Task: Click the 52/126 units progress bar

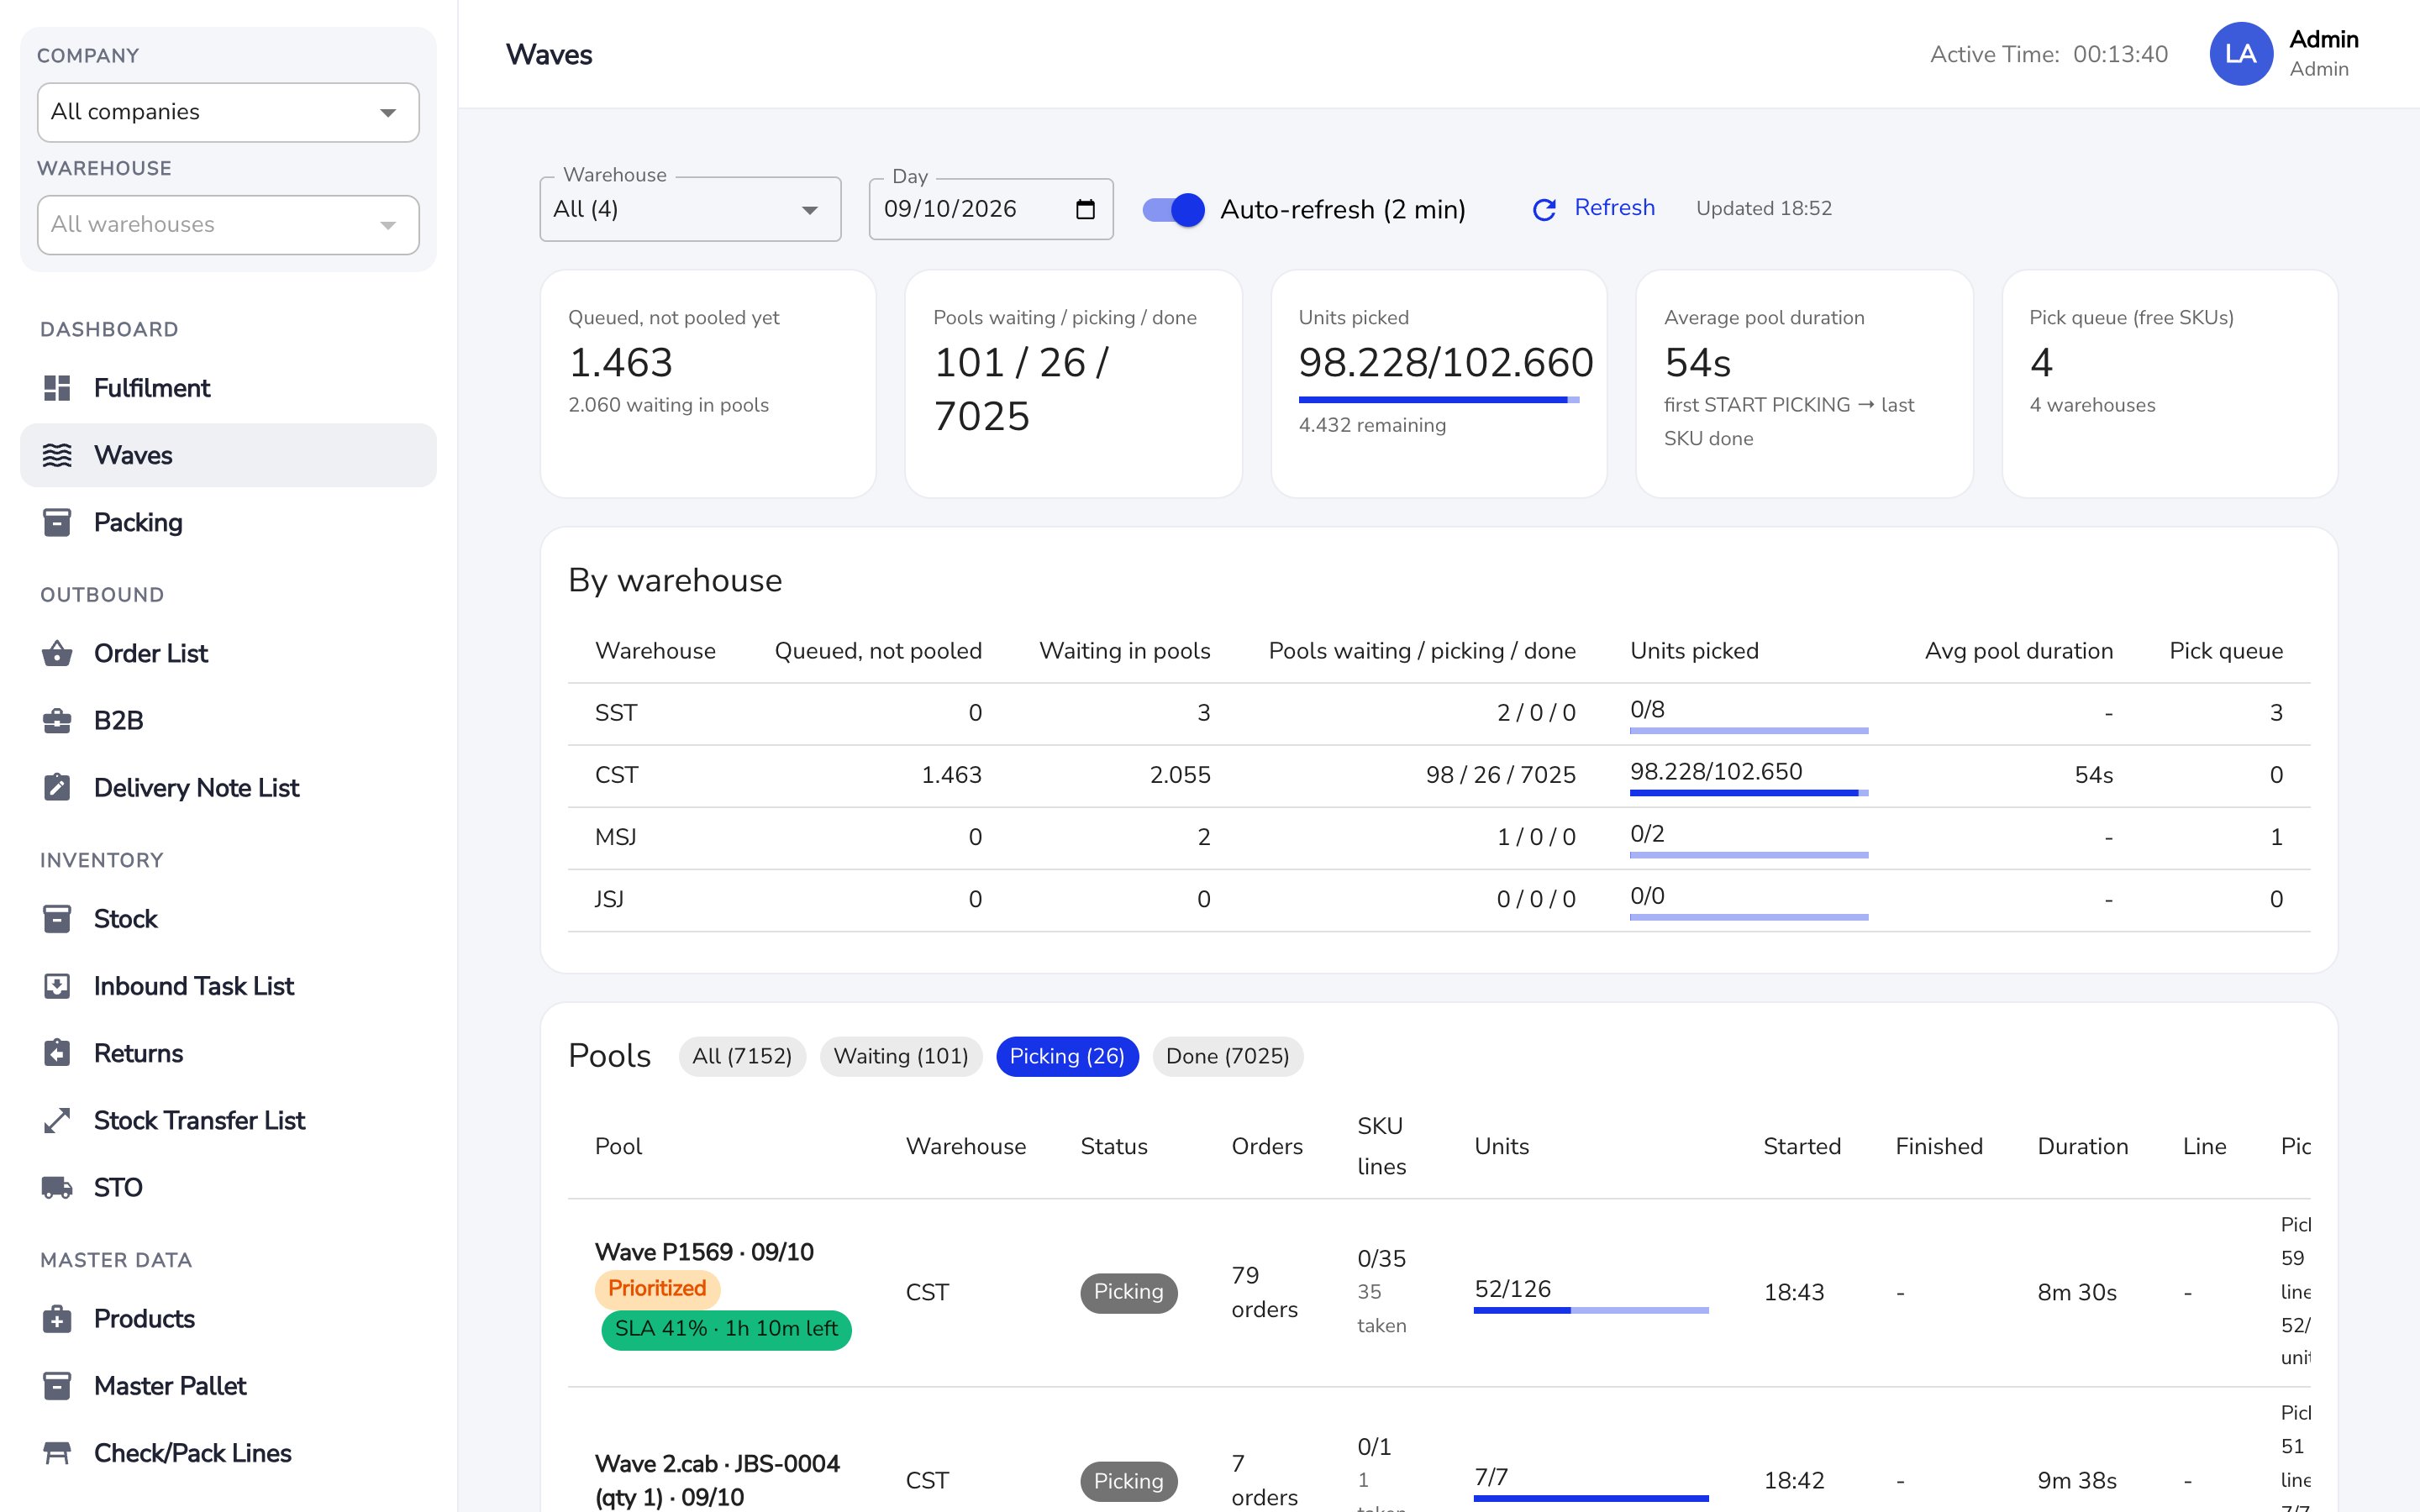Action: 1590,1310
